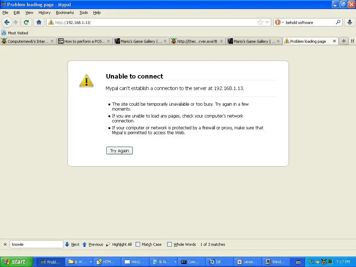Screen dimensions: 356x267
Task: Expand the address bar history dropdown arrow
Action: pos(267,22)
